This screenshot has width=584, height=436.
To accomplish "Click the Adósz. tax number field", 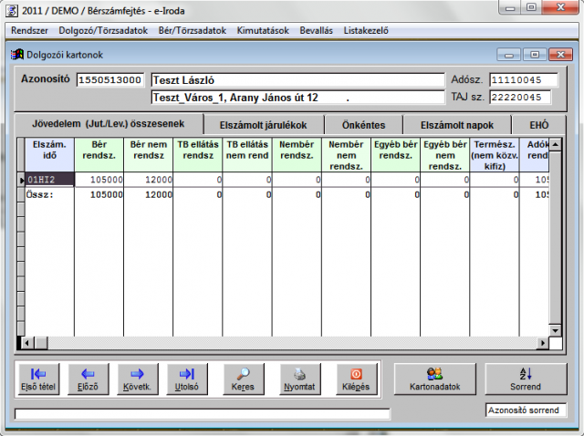I will click(528, 80).
